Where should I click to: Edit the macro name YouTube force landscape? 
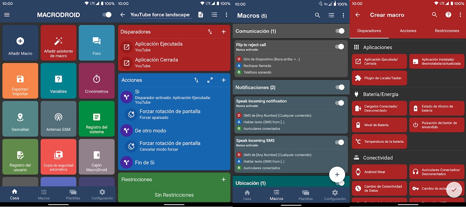point(160,15)
